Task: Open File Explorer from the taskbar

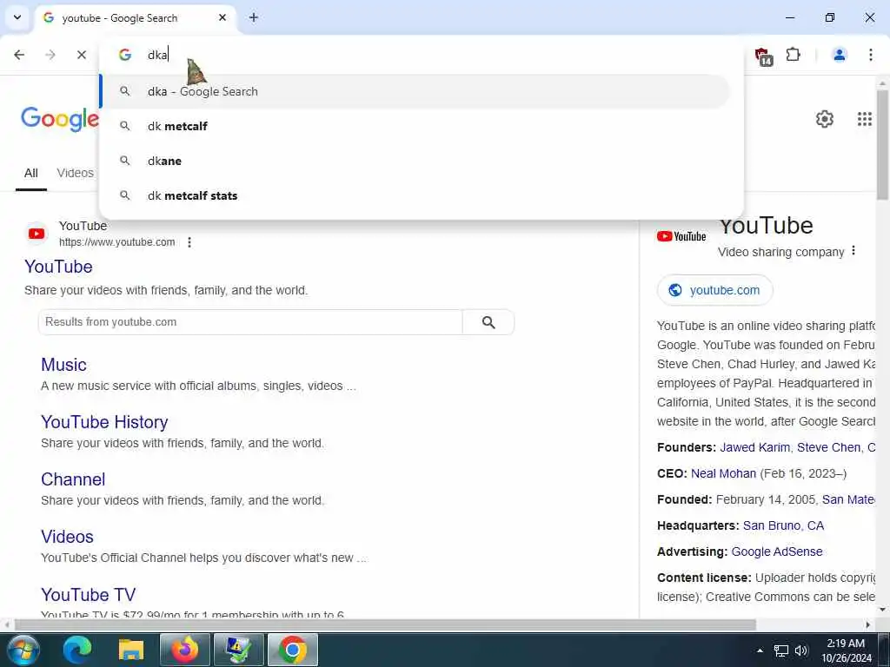Action: click(131, 650)
